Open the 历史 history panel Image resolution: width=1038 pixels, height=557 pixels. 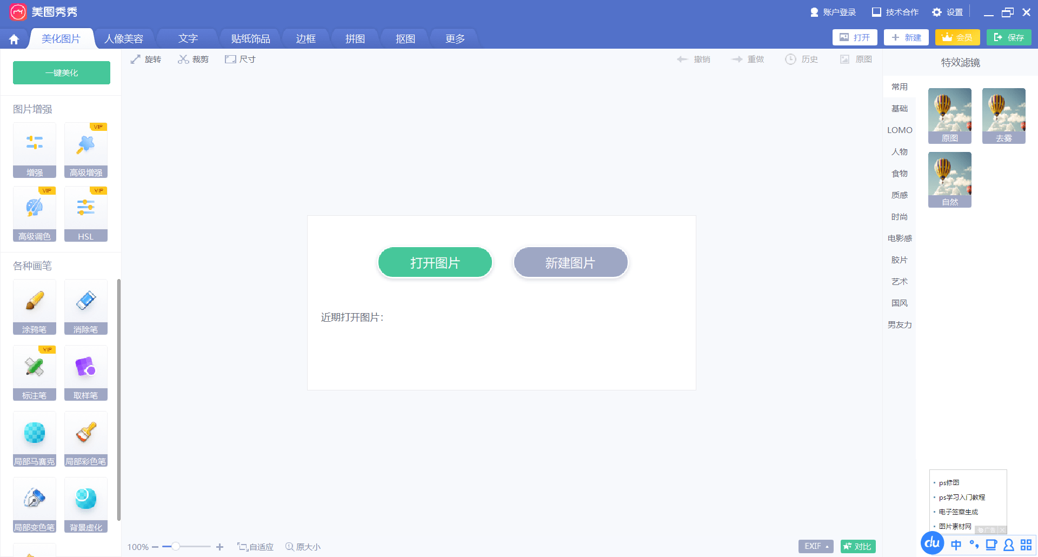[802, 59]
